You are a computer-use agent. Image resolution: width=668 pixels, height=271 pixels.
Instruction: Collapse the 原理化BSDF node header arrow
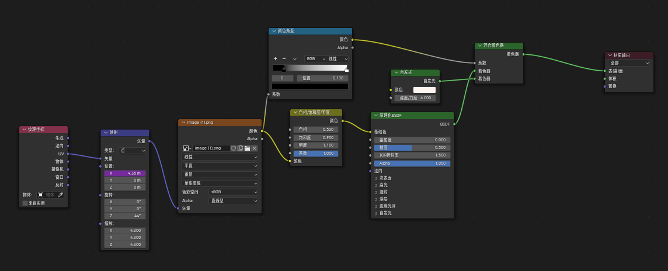[375, 116]
